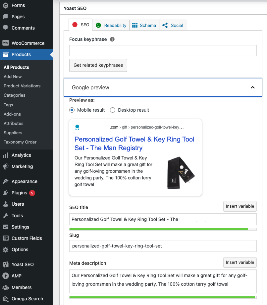This screenshot has width=267, height=305.
Task: Switch to the Social tab
Action: (173, 25)
